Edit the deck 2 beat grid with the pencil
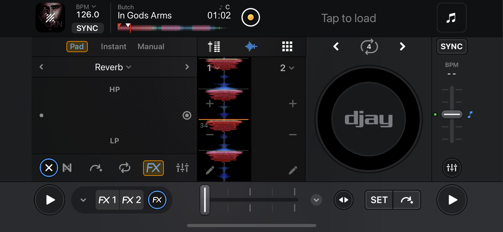This screenshot has width=503, height=232. [x=293, y=170]
